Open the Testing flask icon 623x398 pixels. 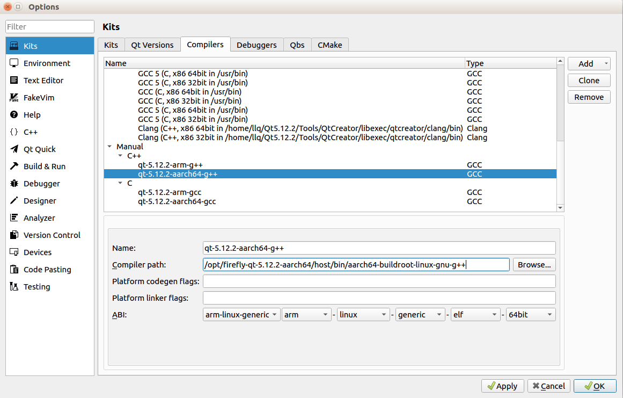click(14, 287)
